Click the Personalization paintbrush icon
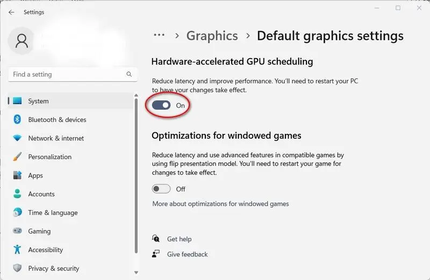The width and height of the screenshot is (430, 280). (x=17, y=156)
